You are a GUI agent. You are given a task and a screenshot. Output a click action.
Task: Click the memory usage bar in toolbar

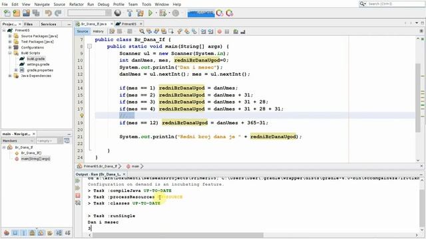(x=201, y=13)
